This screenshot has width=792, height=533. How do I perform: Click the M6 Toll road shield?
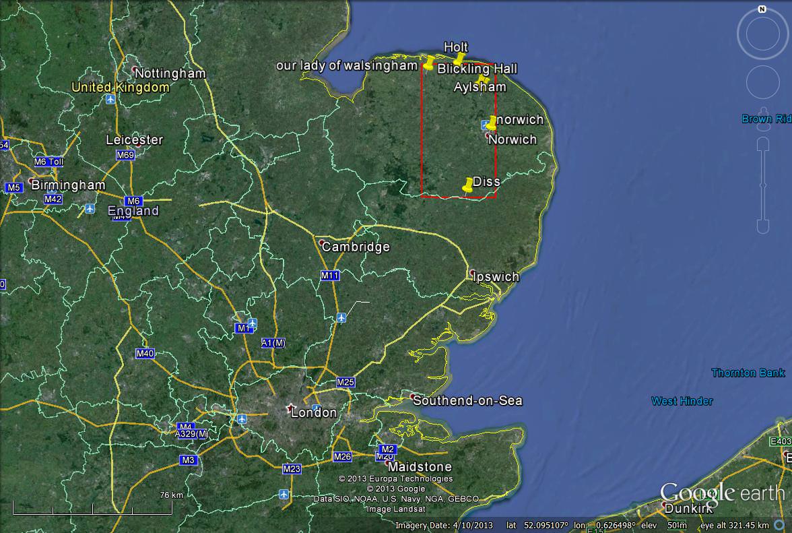49,162
